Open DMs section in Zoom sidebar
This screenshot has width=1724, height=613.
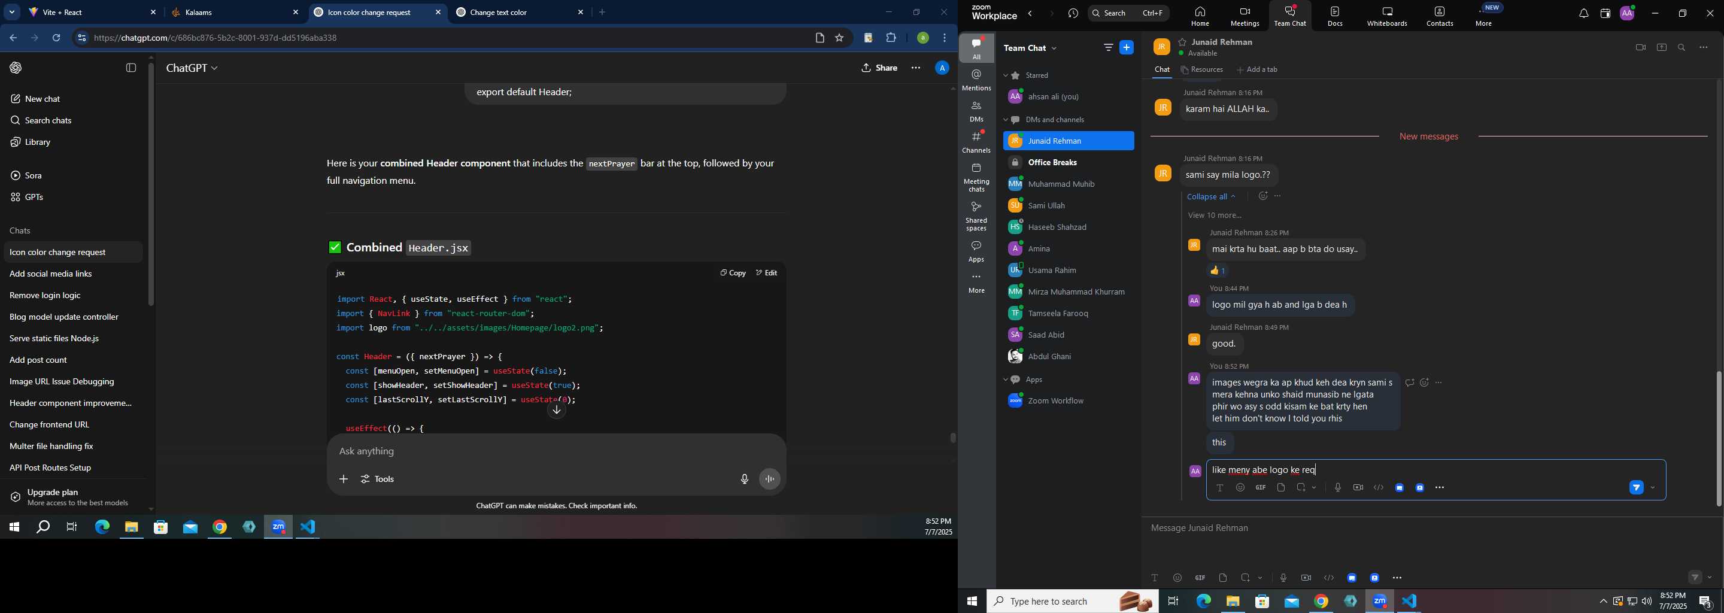pos(976,111)
